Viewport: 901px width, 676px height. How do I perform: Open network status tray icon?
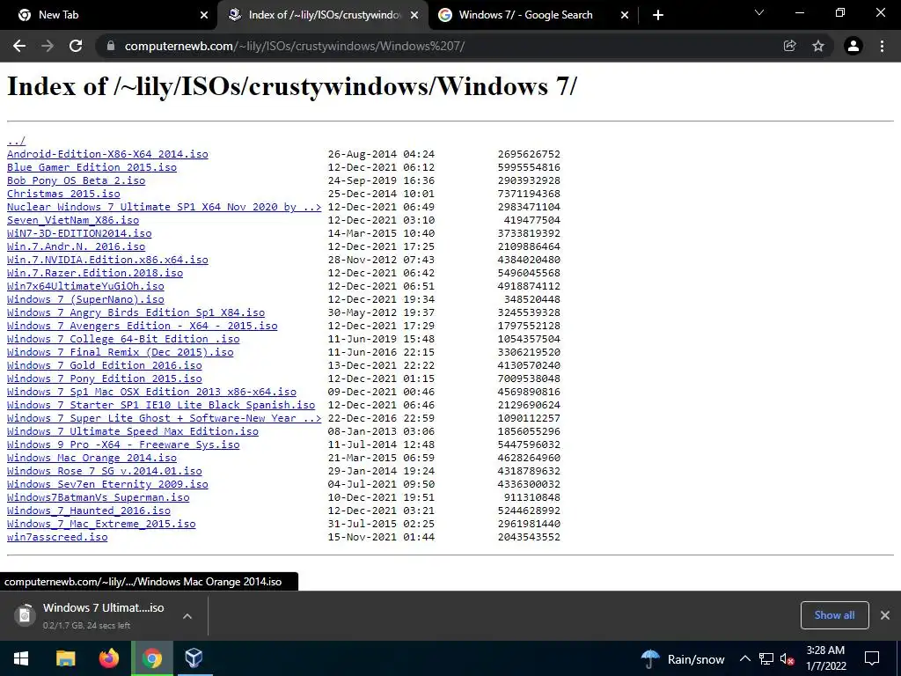point(766,658)
